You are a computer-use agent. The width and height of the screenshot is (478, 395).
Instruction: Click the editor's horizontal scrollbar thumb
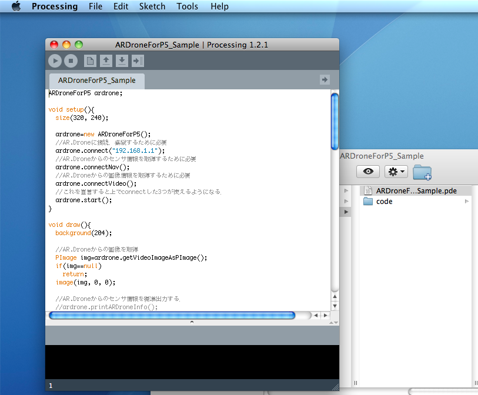172,316
